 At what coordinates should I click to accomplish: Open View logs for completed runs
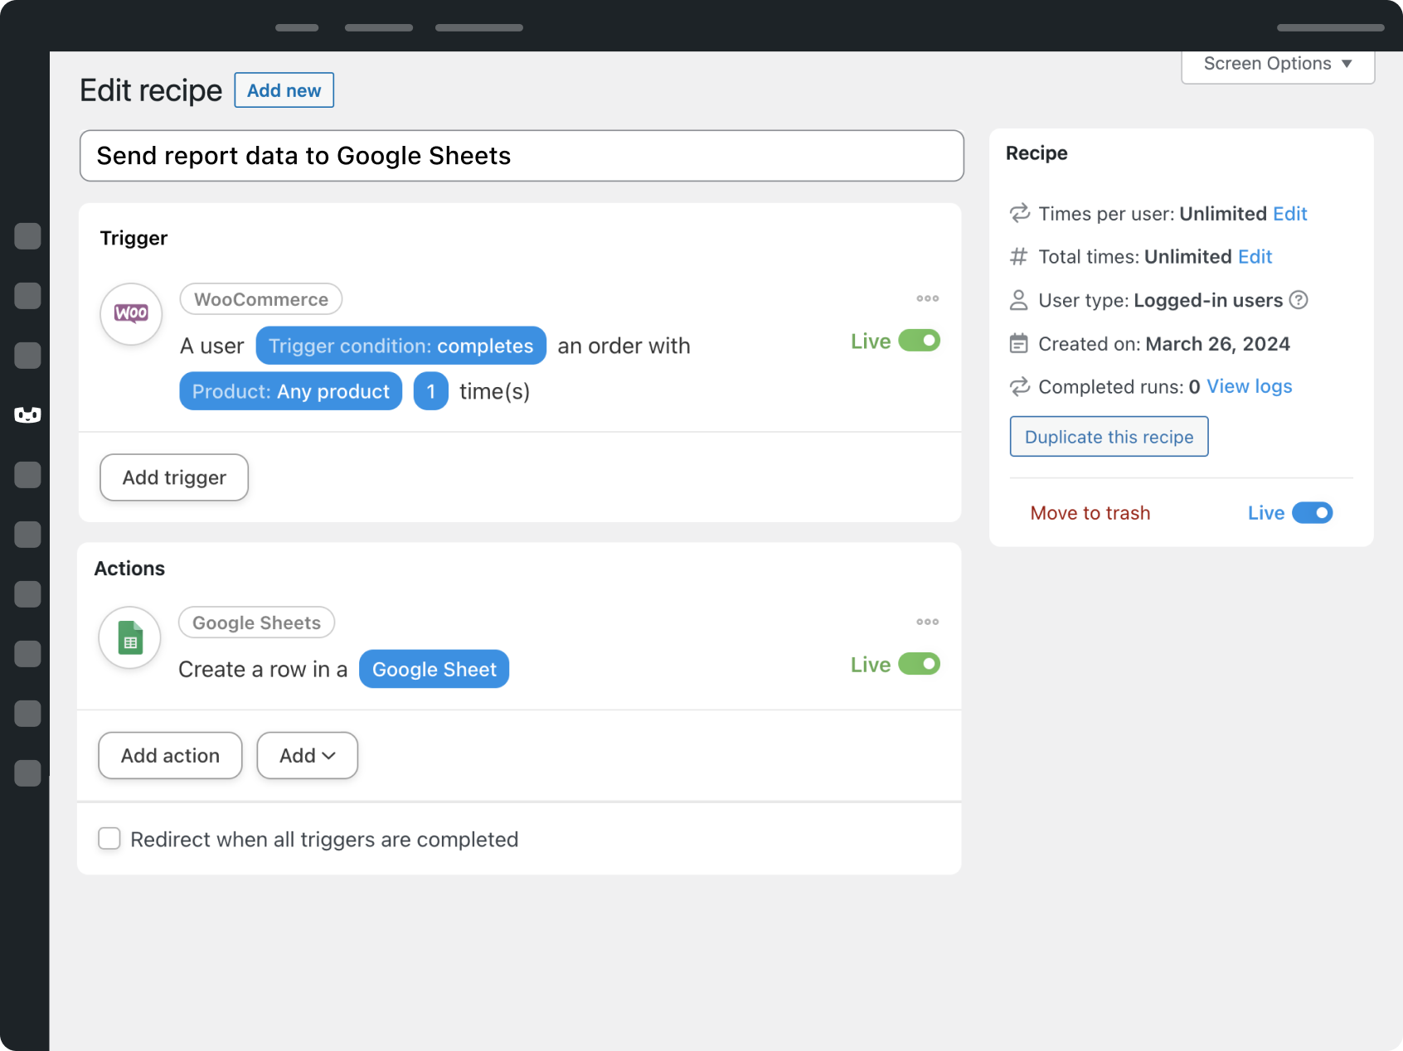(1249, 386)
